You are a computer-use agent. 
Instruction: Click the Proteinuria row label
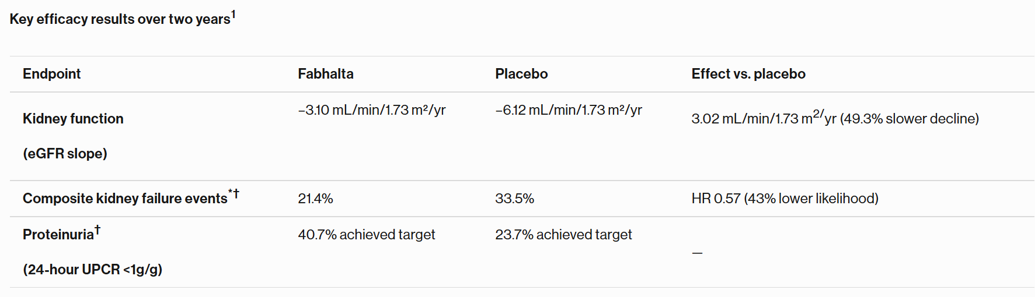click(58, 235)
